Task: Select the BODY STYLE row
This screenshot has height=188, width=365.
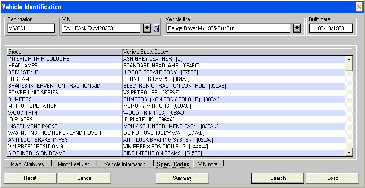Action: 176,72
